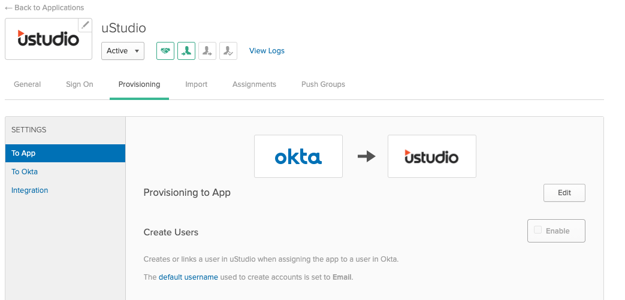Click the gray import user arrow icon
The width and height of the screenshot is (625, 300).
[207, 51]
